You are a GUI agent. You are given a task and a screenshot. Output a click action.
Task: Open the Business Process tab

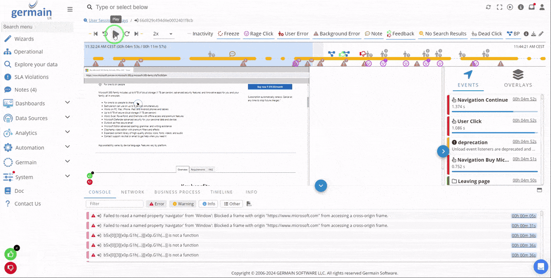[177, 192]
